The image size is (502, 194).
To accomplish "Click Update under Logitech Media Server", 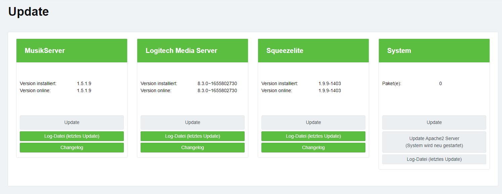I will [193, 122].
